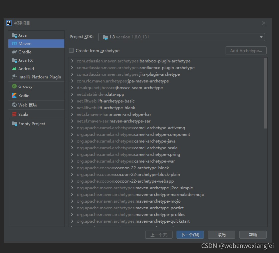Click the Add Archetype... button
The width and height of the screenshot is (279, 253).
coord(246,50)
